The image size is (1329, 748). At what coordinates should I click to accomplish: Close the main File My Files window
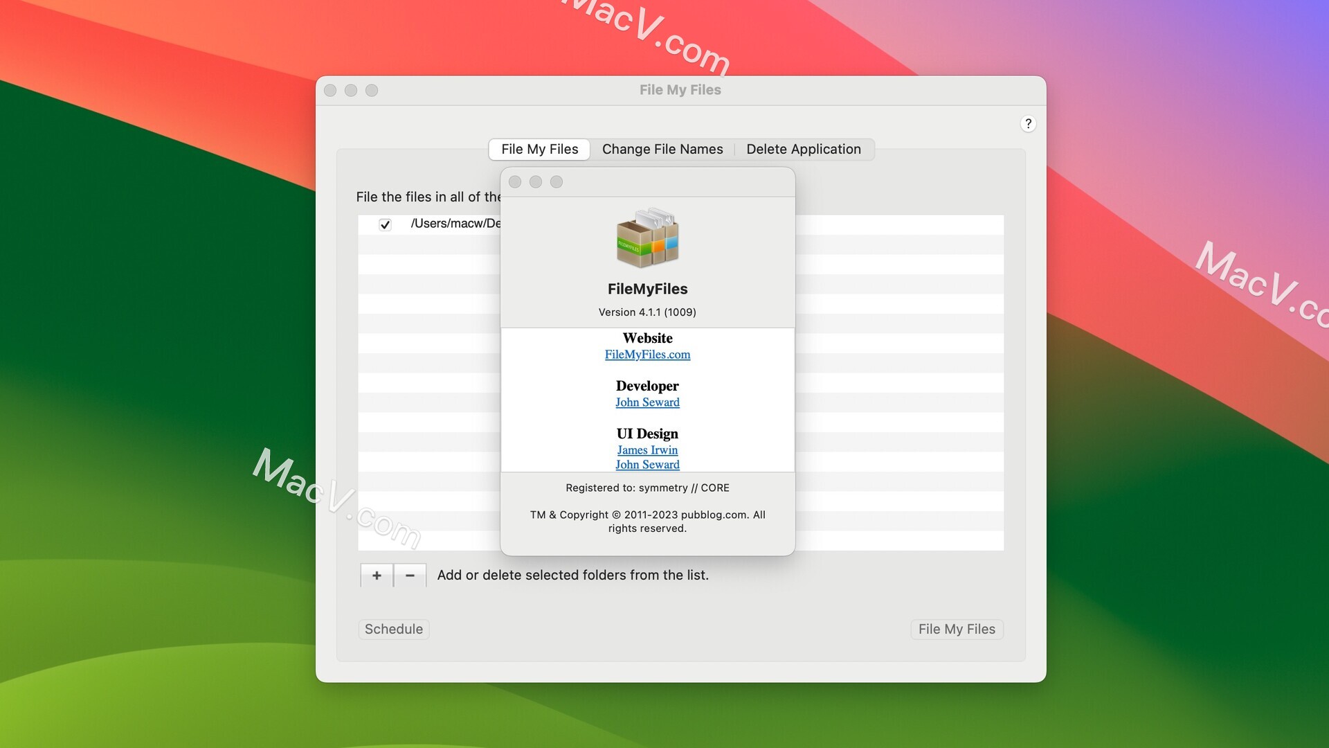[330, 90]
